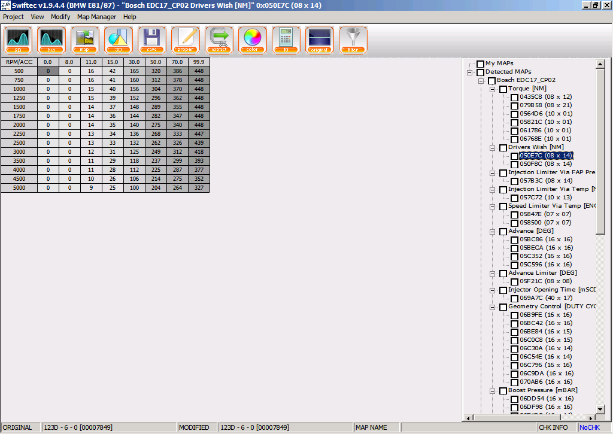Select map 050F8C (08 x 14)
Viewport: 613px width, 434px height.
click(x=545, y=164)
